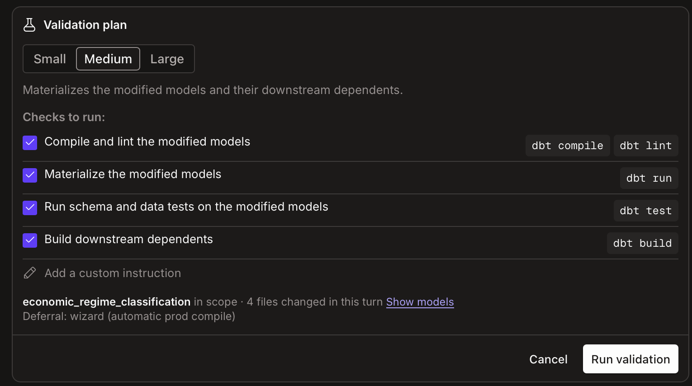Click the 4 files changed in this turn text
The width and height of the screenshot is (692, 386).
pos(315,302)
